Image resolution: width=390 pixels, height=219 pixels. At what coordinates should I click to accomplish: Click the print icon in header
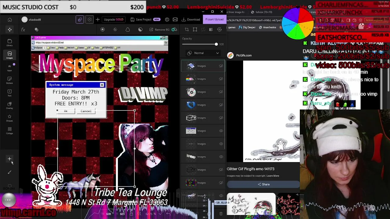click(x=167, y=19)
